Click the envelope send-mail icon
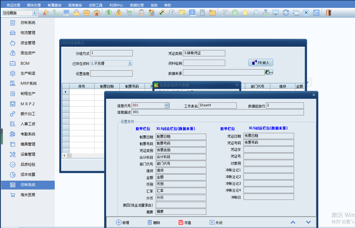The image size is (355, 228). pos(182,13)
